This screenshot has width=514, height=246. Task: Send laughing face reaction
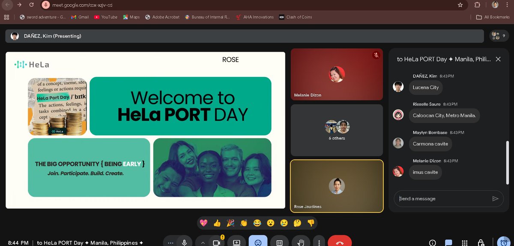[x=257, y=223]
